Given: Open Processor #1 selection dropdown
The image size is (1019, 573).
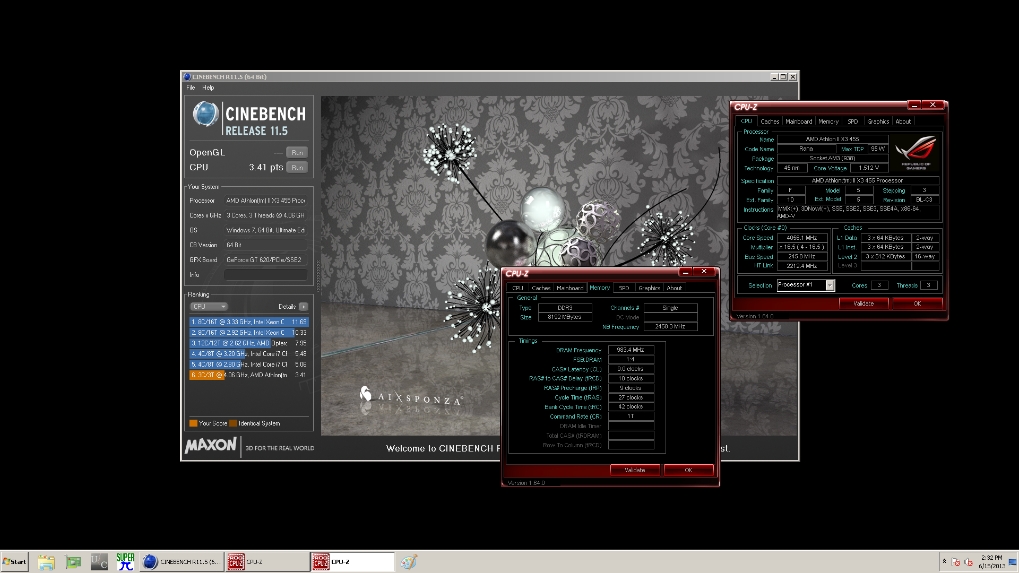Looking at the screenshot, I should click(x=806, y=285).
